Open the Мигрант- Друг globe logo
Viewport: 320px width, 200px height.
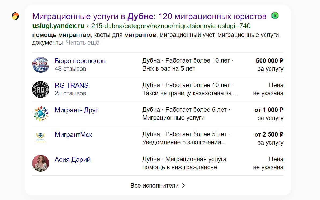coord(41,114)
